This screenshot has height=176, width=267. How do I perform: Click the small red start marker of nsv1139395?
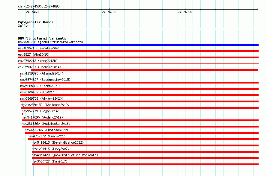pos(21,76)
